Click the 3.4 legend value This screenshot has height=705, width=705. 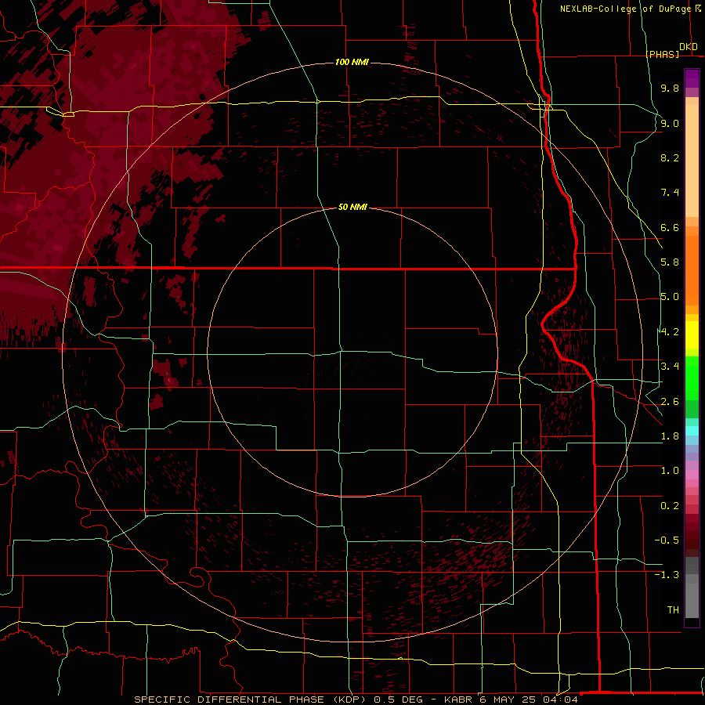670,367
